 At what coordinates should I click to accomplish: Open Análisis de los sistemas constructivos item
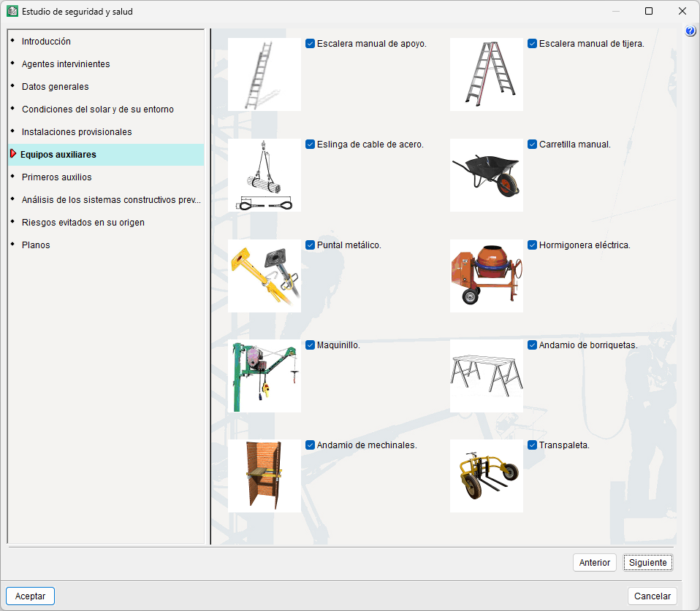106,200
